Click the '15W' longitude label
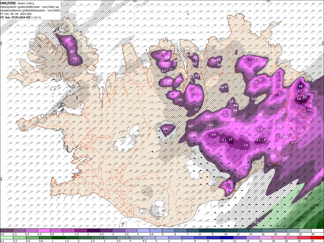This screenshot has width=324, height=243. pyautogui.click(x=268, y=1)
